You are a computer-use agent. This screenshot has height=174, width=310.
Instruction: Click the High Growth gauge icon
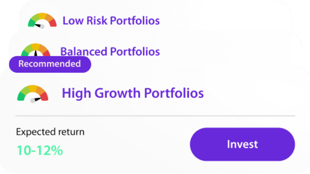[32, 94]
